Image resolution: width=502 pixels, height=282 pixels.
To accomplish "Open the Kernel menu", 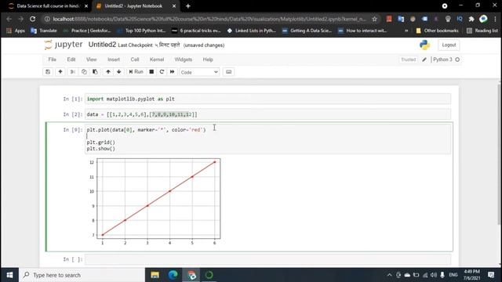I will click(x=157, y=60).
